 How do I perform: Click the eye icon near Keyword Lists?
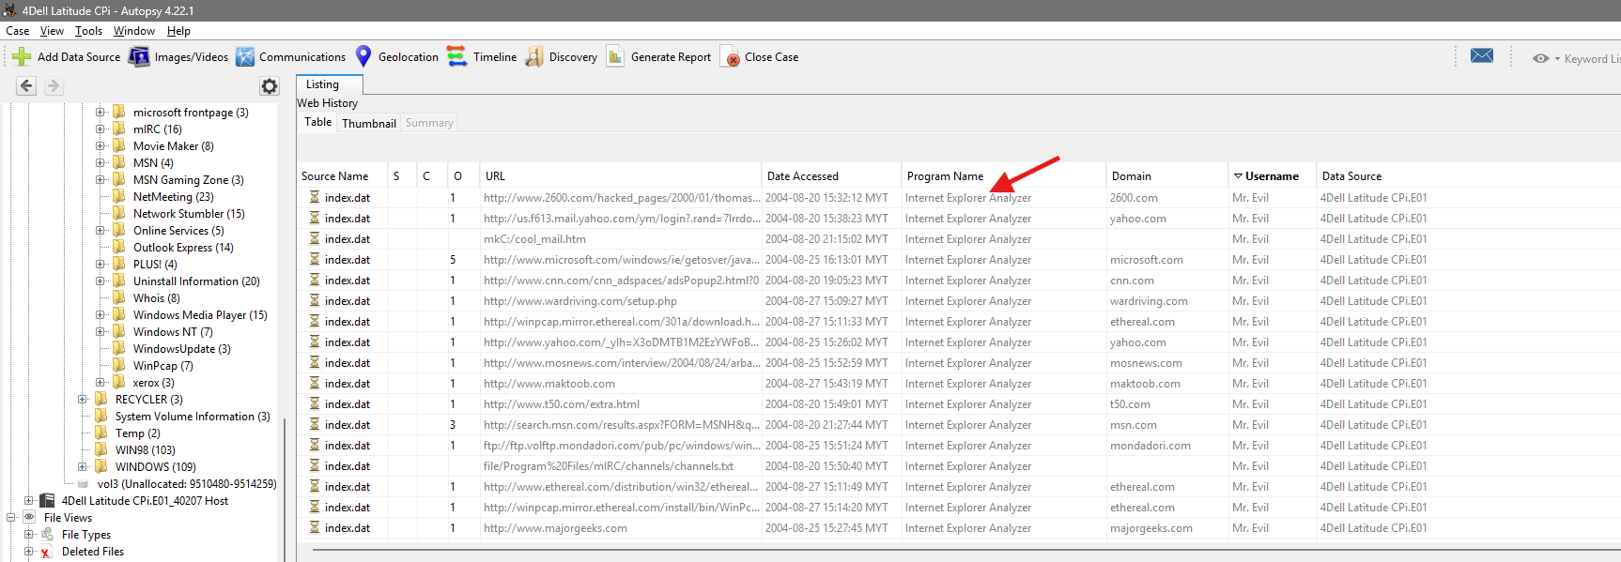(x=1540, y=58)
